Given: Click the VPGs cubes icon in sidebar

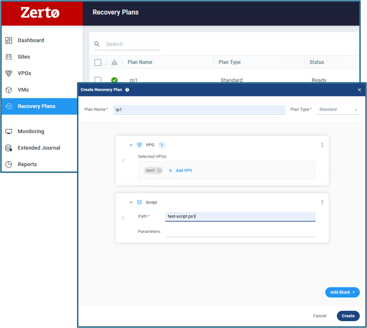Looking at the screenshot, I should pos(9,73).
